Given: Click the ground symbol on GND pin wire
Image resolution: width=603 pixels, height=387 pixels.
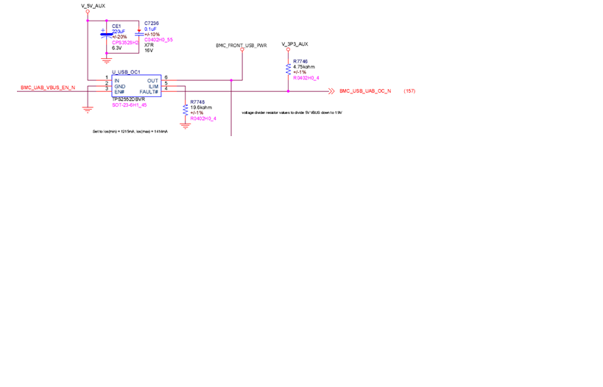Looking at the screenshot, I should coord(88,110).
